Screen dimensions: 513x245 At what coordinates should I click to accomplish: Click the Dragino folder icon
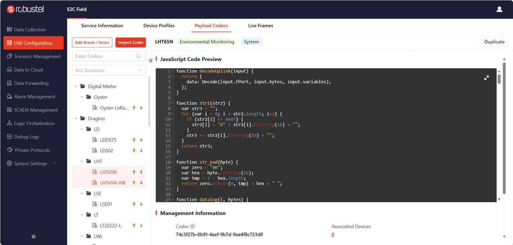point(83,119)
